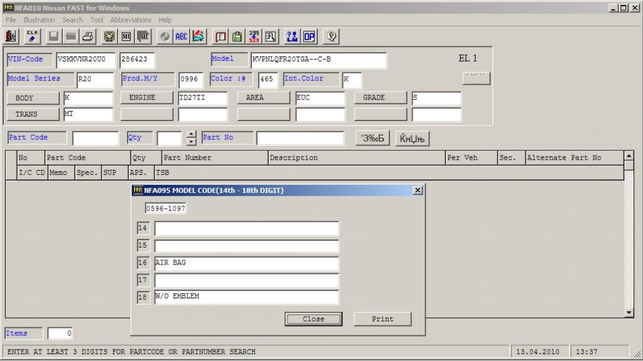Open the Abbreviations menu
The height and width of the screenshot is (361, 643).
[131, 20]
